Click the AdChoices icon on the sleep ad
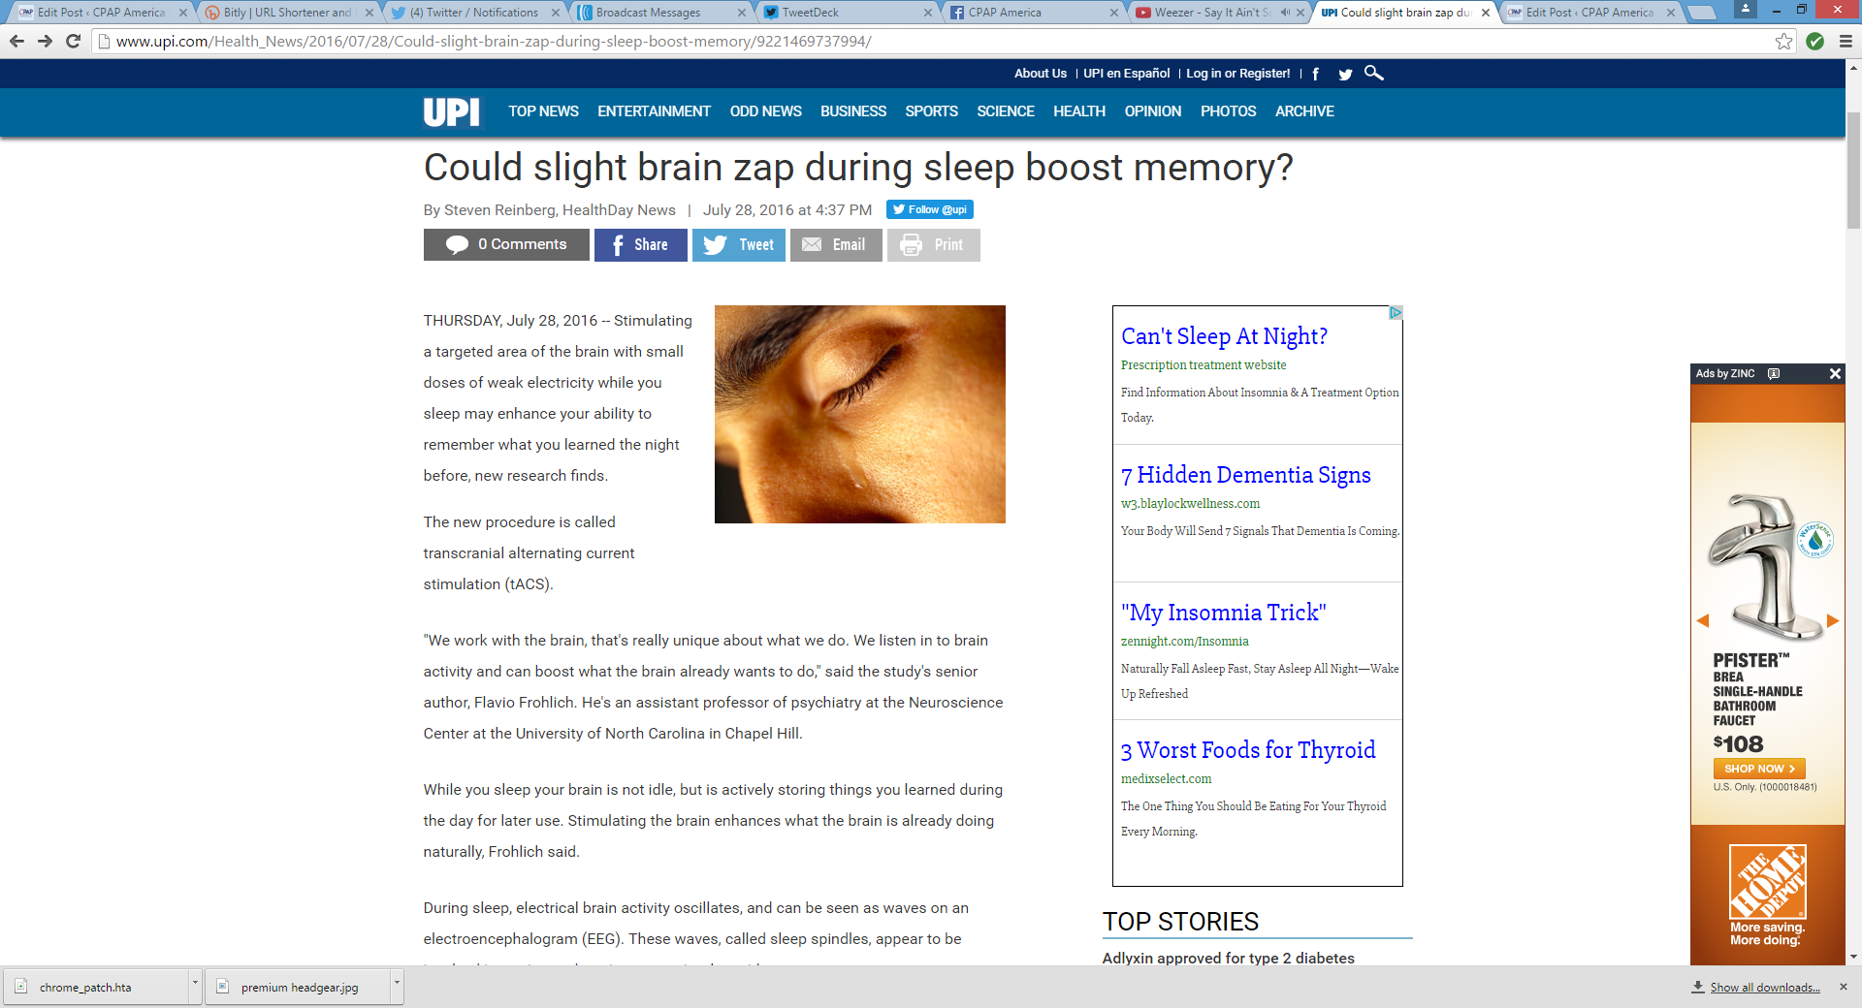Image resolution: width=1862 pixels, height=1008 pixels. click(1396, 313)
